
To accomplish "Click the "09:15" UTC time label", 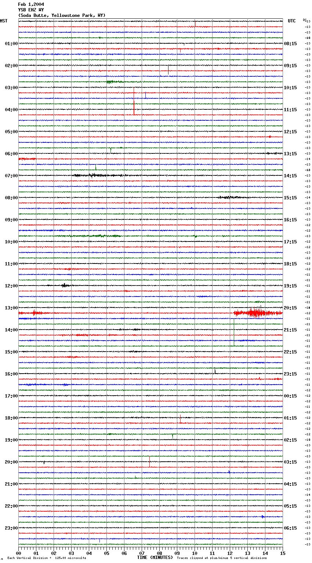I will click(290, 66).
